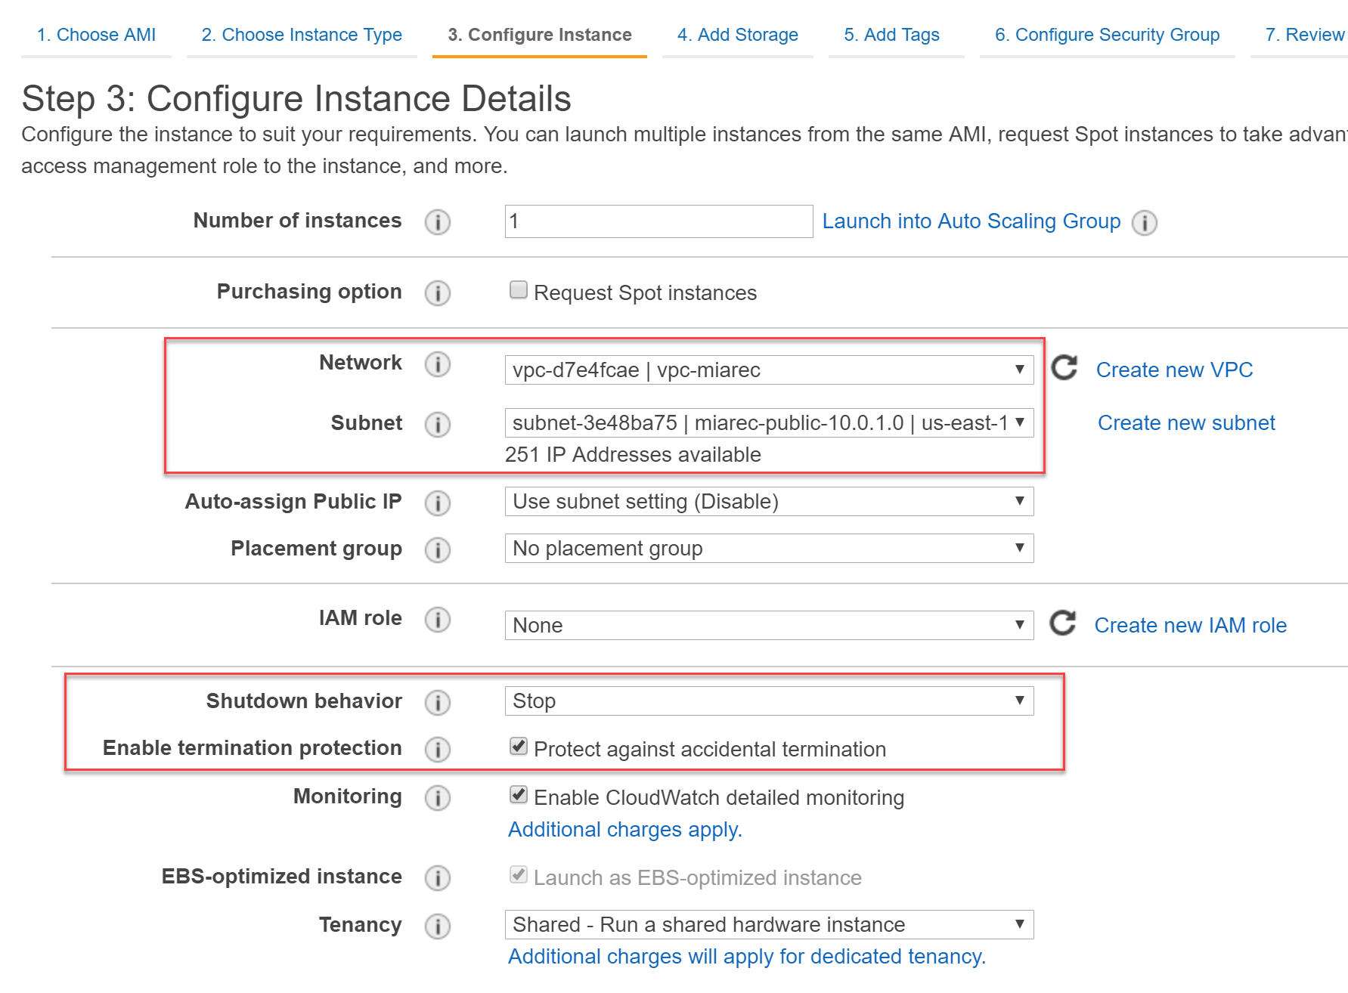Click info icon for EBS-optimized instance

point(438,878)
